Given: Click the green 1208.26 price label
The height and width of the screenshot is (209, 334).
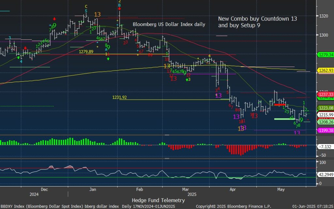Looking at the screenshot, I should [326, 122].
